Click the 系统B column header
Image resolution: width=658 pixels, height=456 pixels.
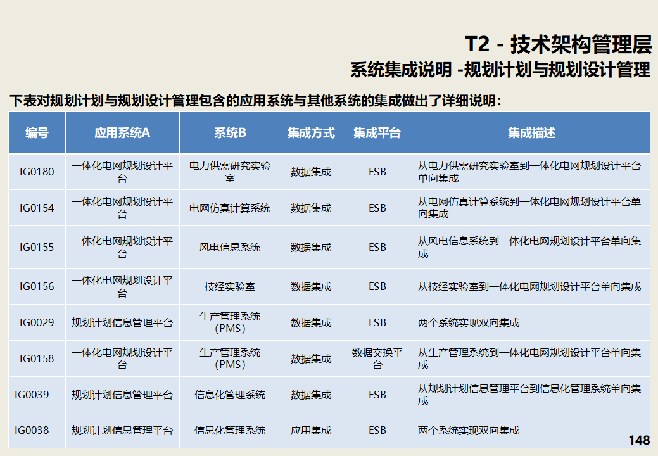click(230, 132)
